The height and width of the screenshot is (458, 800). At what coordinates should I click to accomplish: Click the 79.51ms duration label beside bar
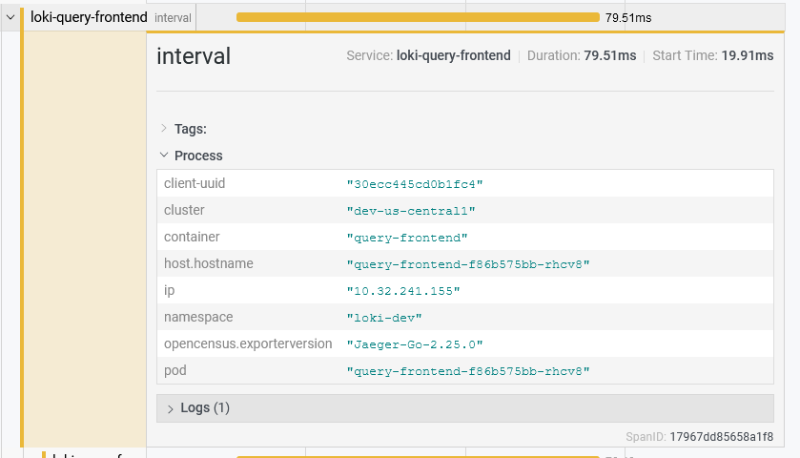(628, 17)
